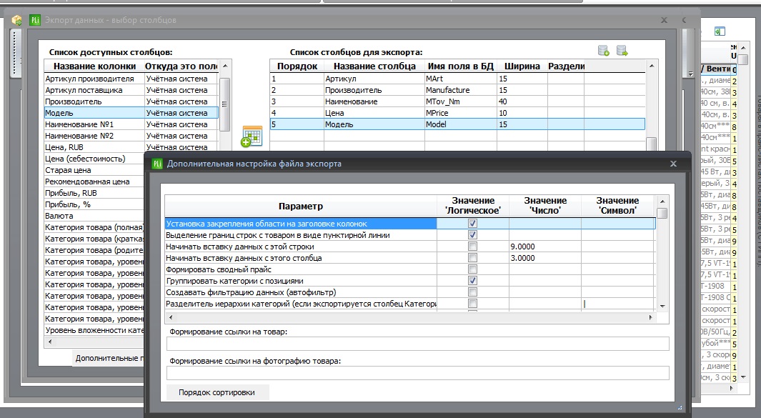Image resolution: width=761 pixels, height=418 pixels.
Task: Open toolbar overflow arrow in background window
Action: 691,74
